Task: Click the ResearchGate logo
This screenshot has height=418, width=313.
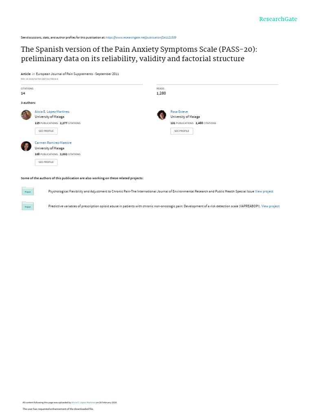Action: point(278,19)
